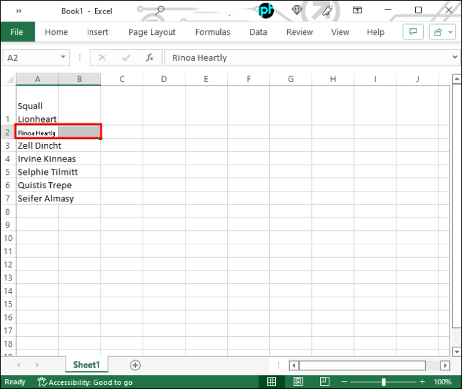Screen dimensions: 462x389
Task: Switch to the Home ribbon tab
Action: 56,32
